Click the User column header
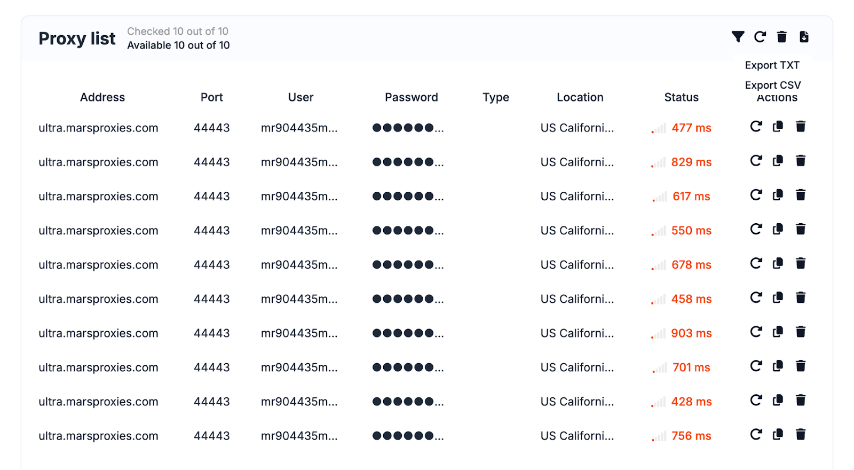 click(301, 97)
